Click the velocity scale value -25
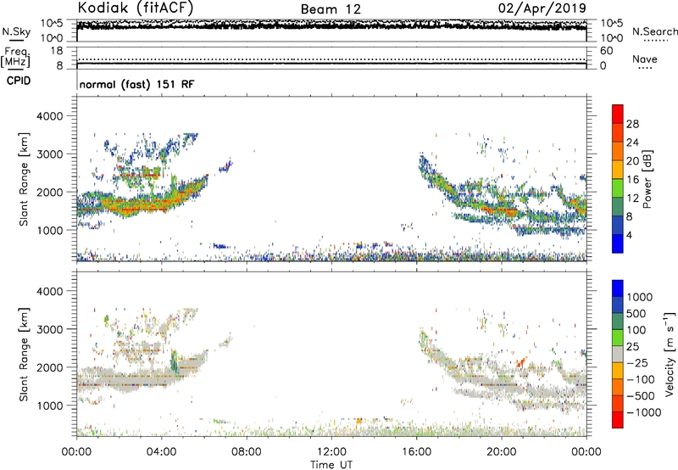This screenshot has height=470, width=678. (x=638, y=363)
